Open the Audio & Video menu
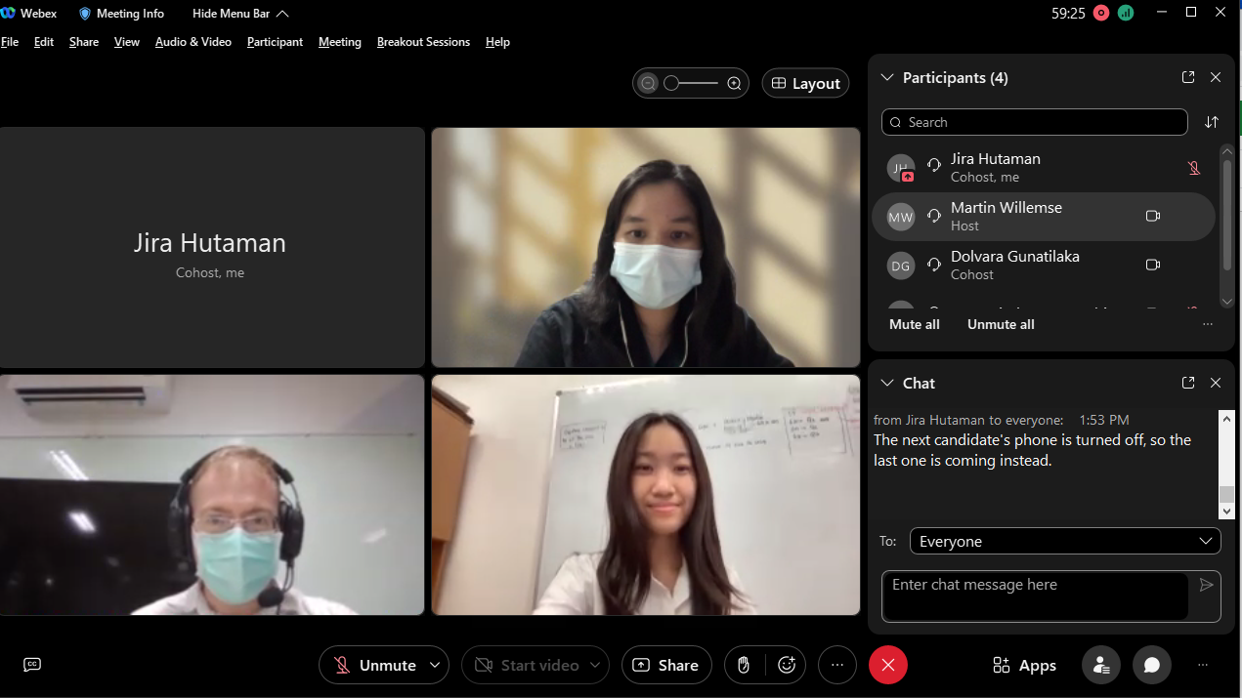Viewport: 1242px width, 698px height. coord(193,42)
